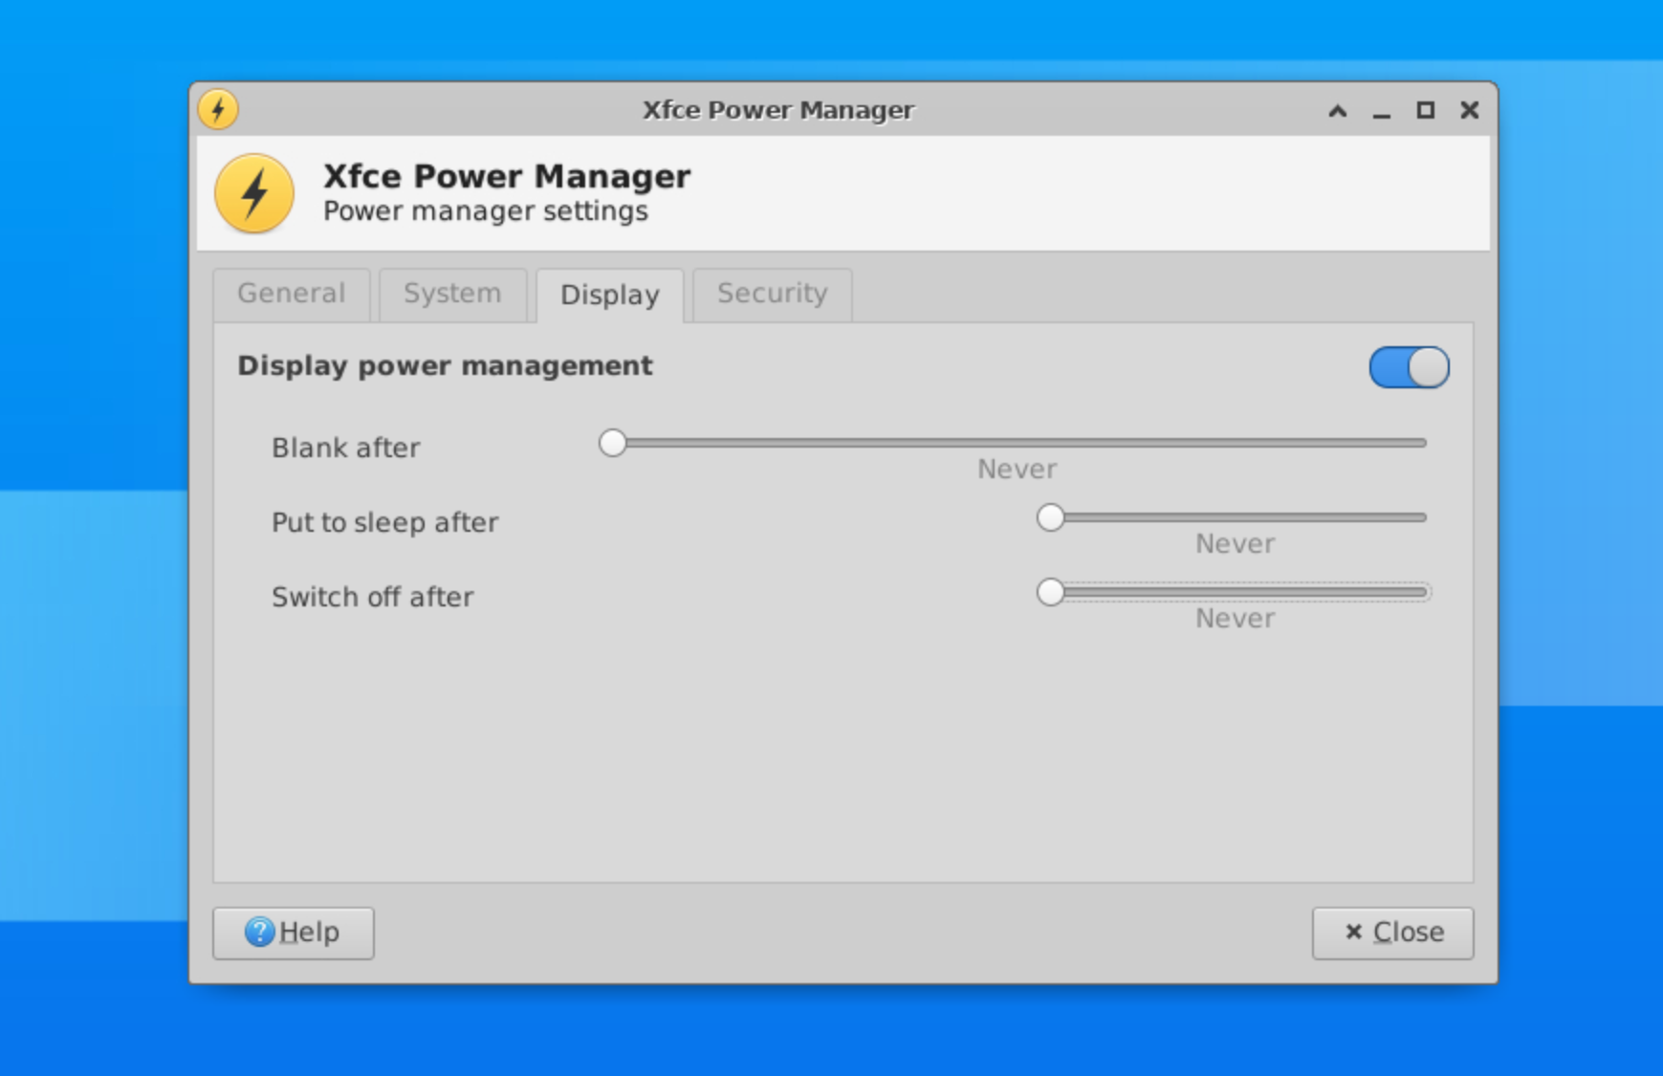This screenshot has height=1076, width=1663.
Task: Click the large Power Manager header icon
Action: coord(254,193)
